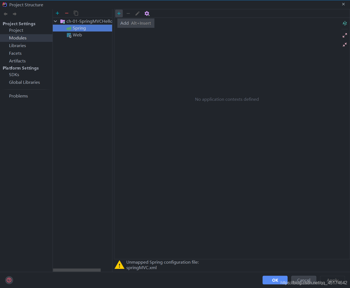The image size is (350, 288).
Task: Open Spring facet settings gear
Action: [147, 13]
